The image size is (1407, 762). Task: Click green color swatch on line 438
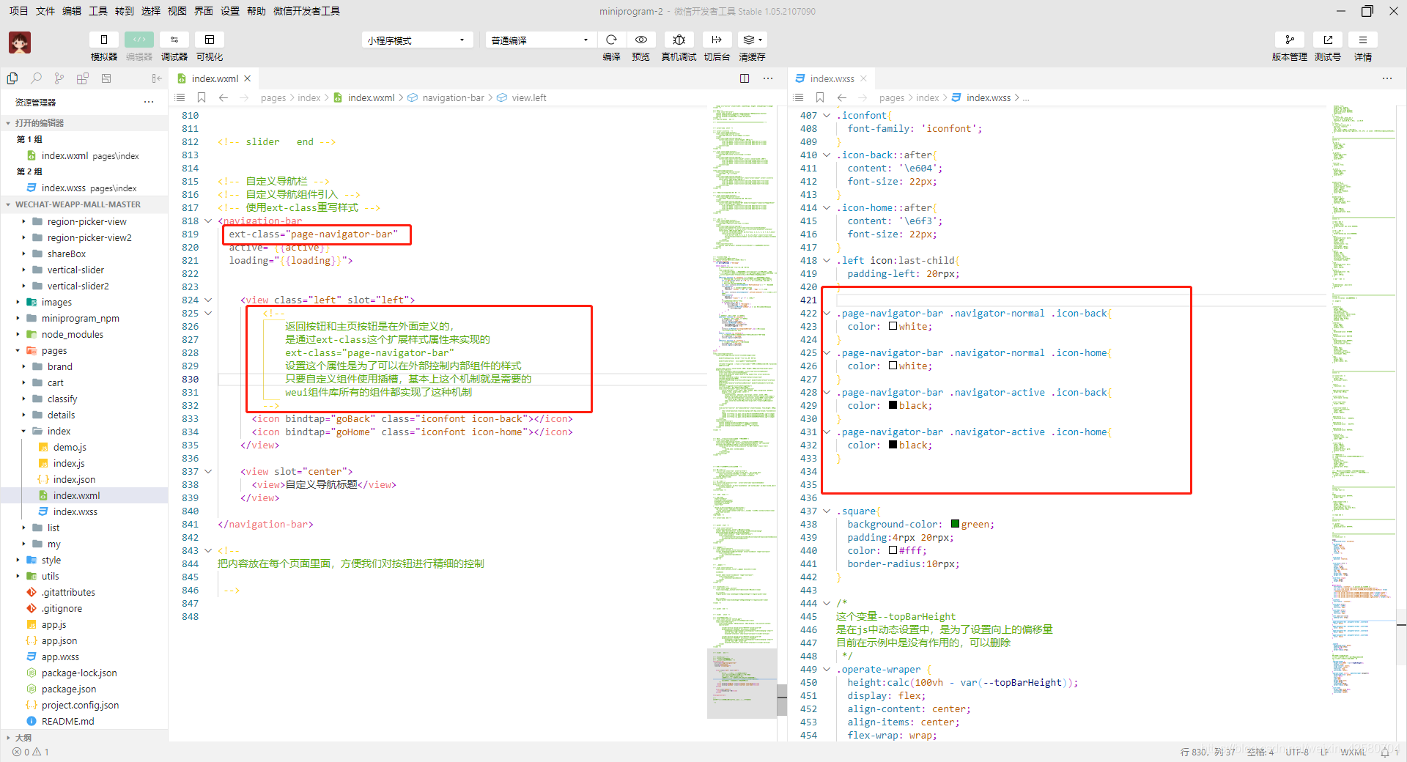(955, 524)
